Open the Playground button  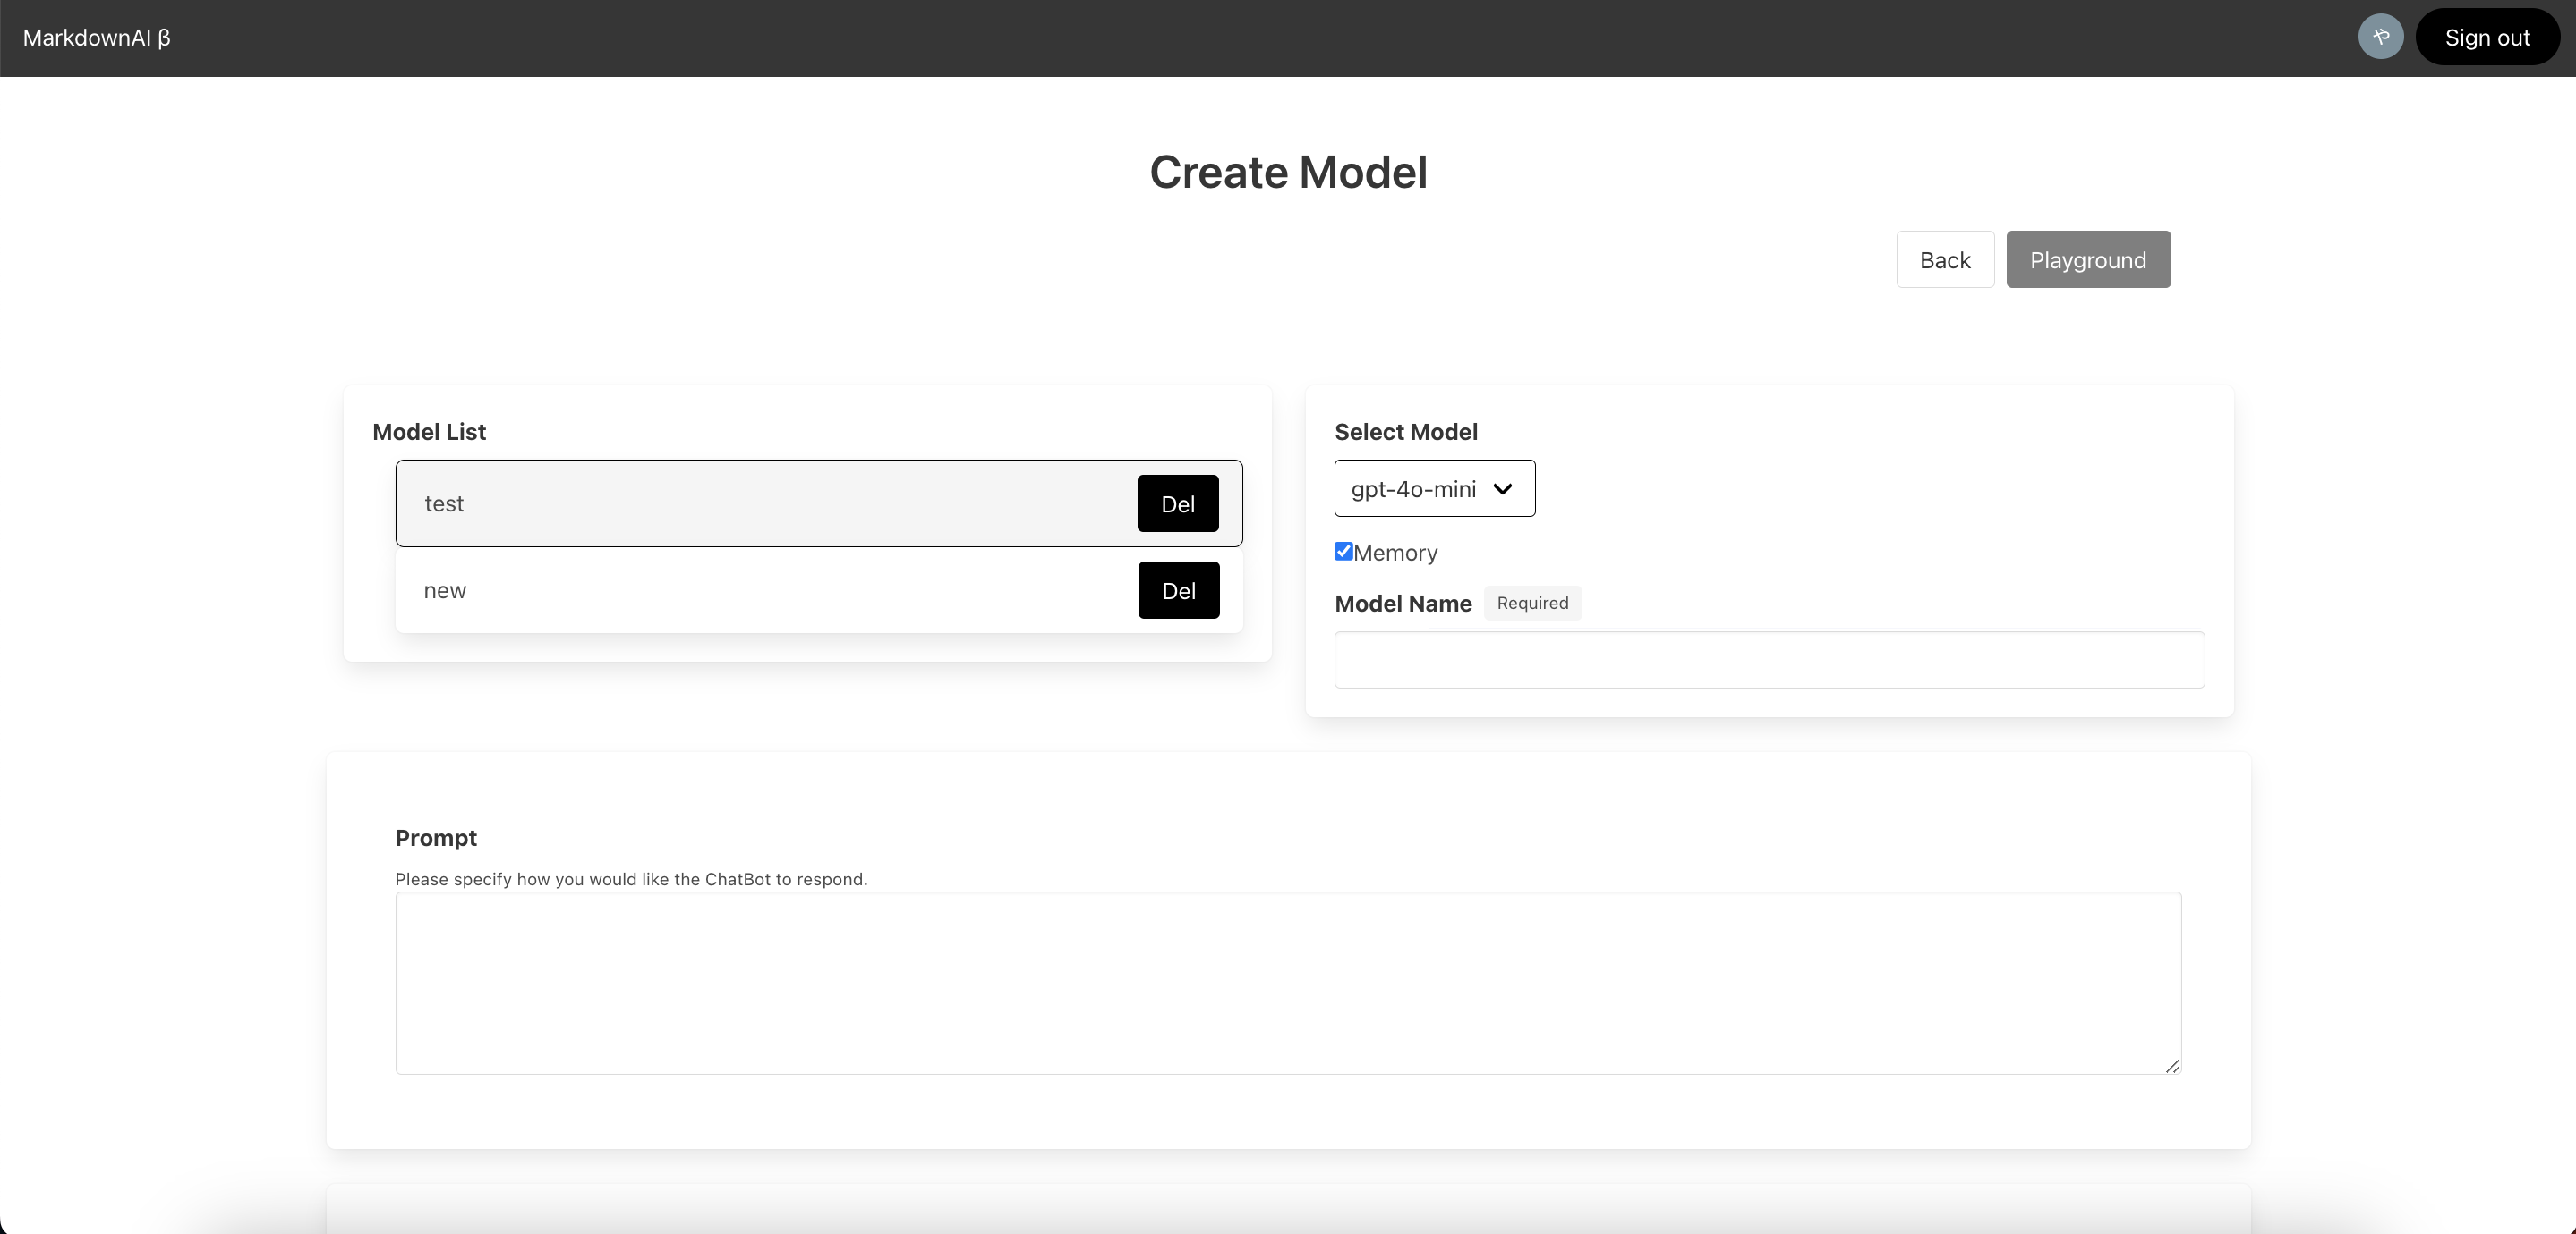[2087, 260]
